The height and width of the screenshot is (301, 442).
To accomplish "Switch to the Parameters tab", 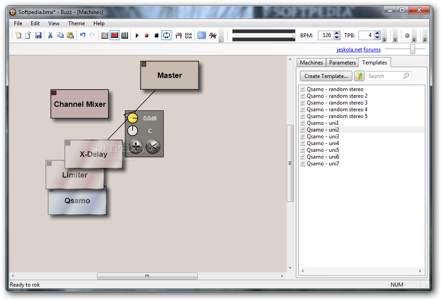I will (x=342, y=63).
